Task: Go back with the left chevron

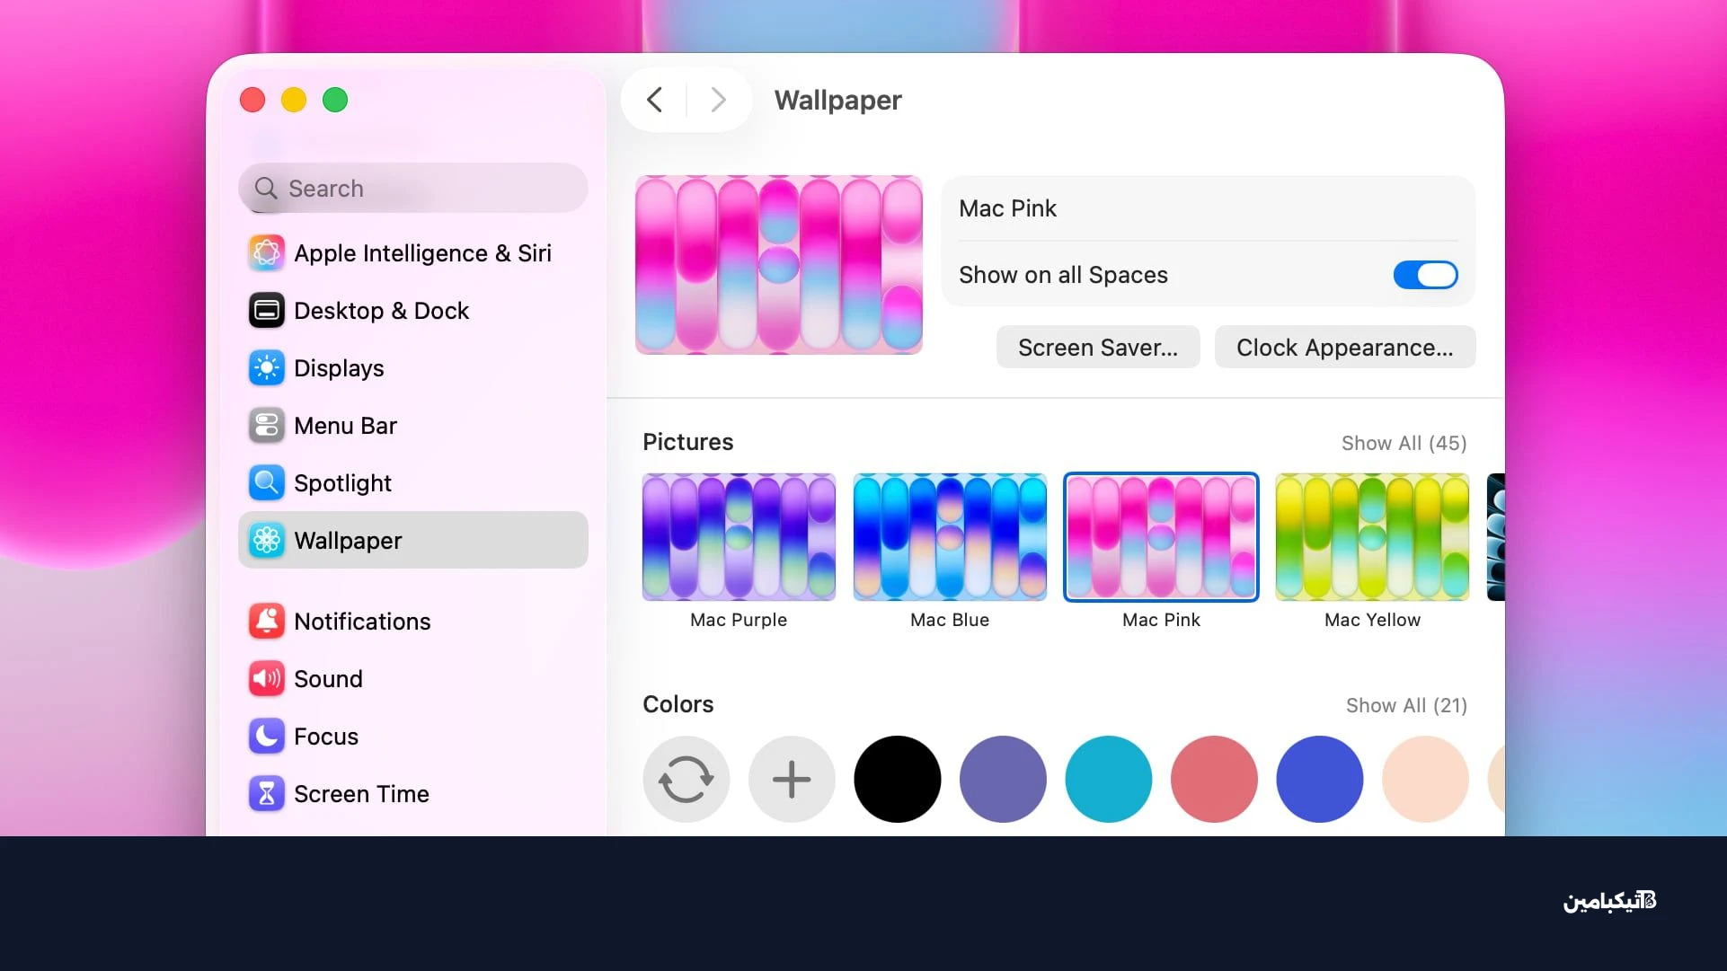Action: click(655, 100)
